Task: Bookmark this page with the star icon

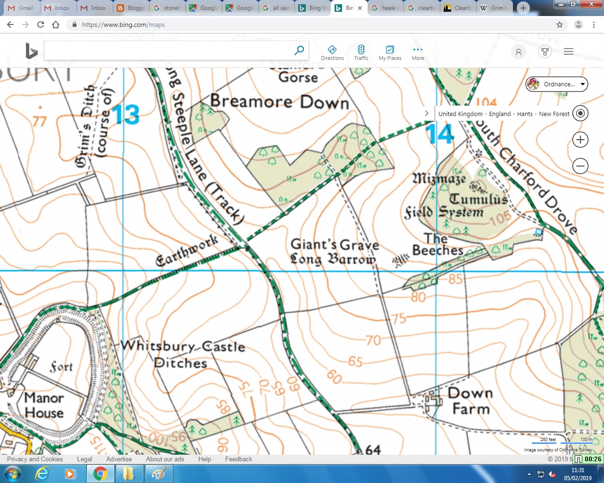Action: point(559,25)
